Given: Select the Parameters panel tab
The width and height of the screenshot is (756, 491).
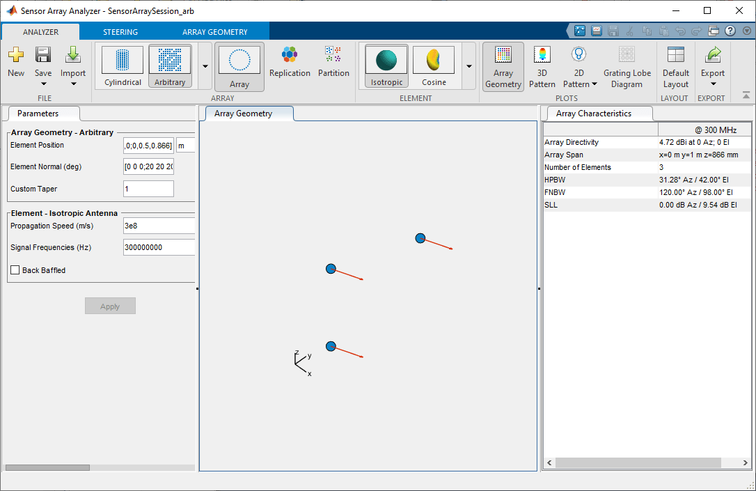Looking at the screenshot, I should tap(43, 114).
